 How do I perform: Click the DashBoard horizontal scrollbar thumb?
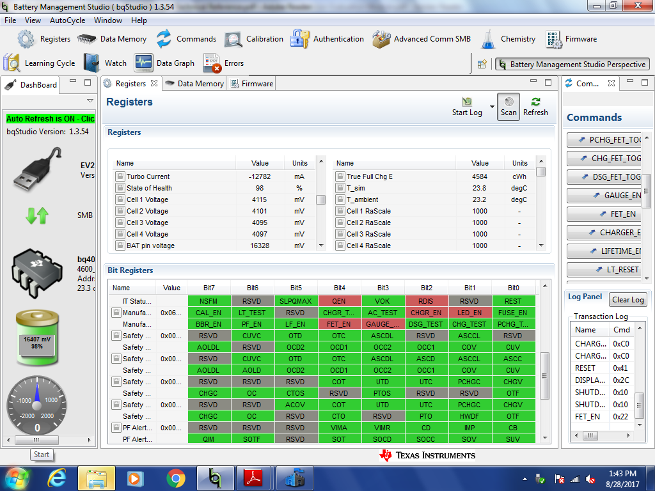tap(36, 440)
